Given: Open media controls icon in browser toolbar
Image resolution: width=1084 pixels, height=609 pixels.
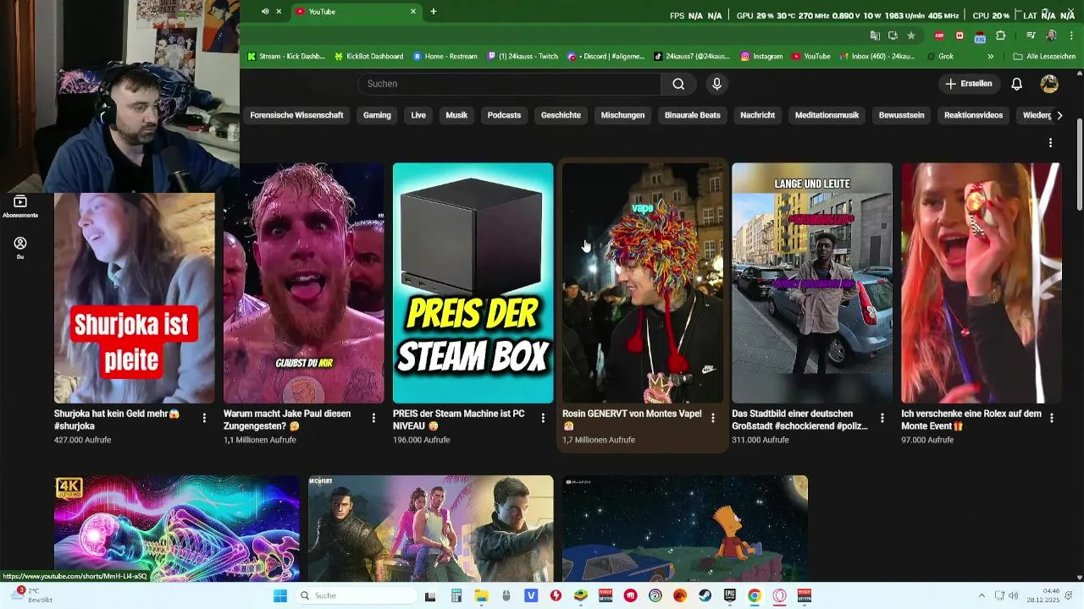Looking at the screenshot, I should pos(1031,36).
